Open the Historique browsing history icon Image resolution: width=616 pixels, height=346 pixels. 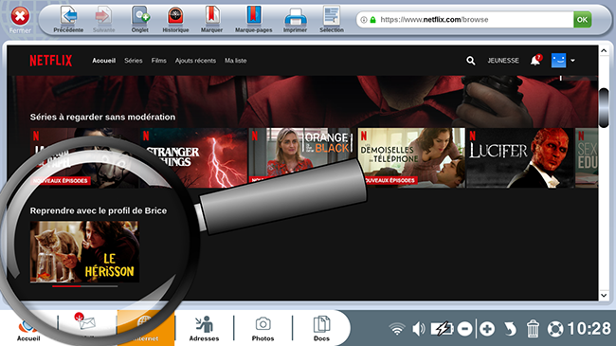(175, 16)
